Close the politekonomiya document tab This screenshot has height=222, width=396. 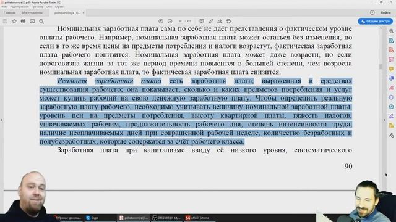coord(84,12)
